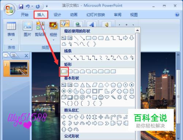183x140 pixels.
Task: Choose oval in recently used shapes
Action: tap(94, 38)
